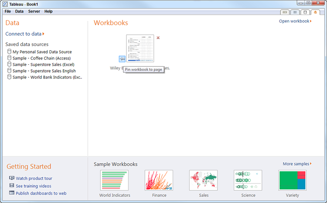Click Watch product tour link

pyautogui.click(x=34, y=179)
